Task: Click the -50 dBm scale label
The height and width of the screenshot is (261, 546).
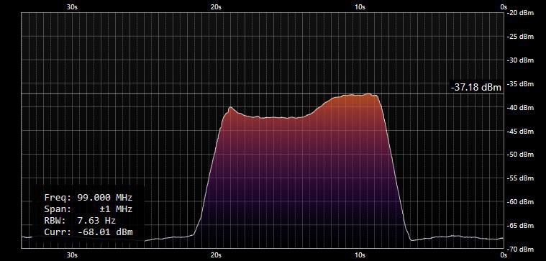Action: pyautogui.click(x=521, y=155)
